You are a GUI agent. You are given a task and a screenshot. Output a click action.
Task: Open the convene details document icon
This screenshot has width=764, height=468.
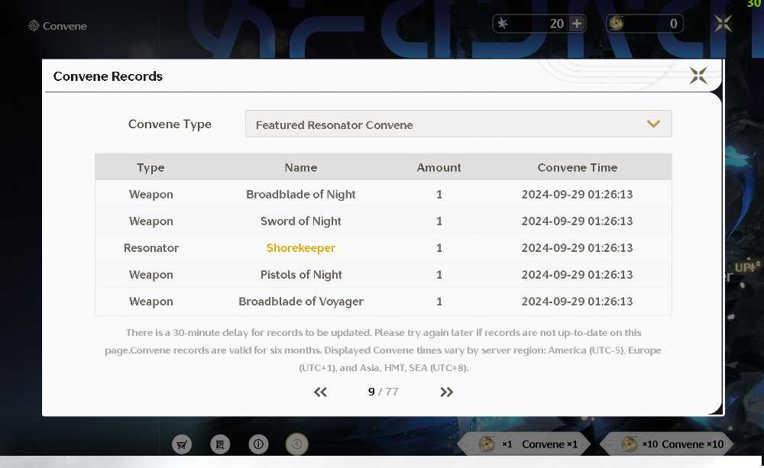click(220, 444)
